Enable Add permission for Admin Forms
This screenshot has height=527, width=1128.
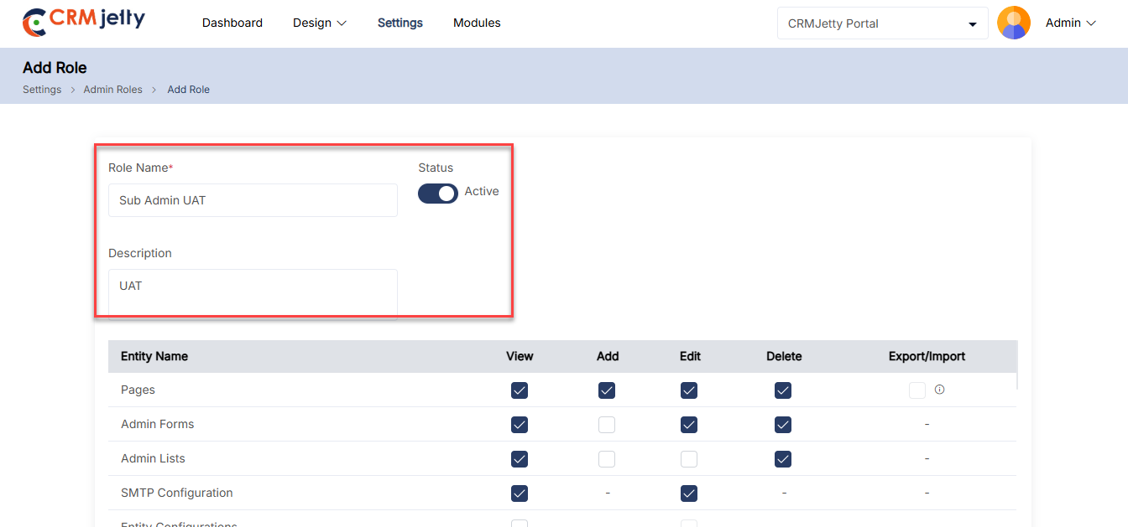(x=607, y=425)
